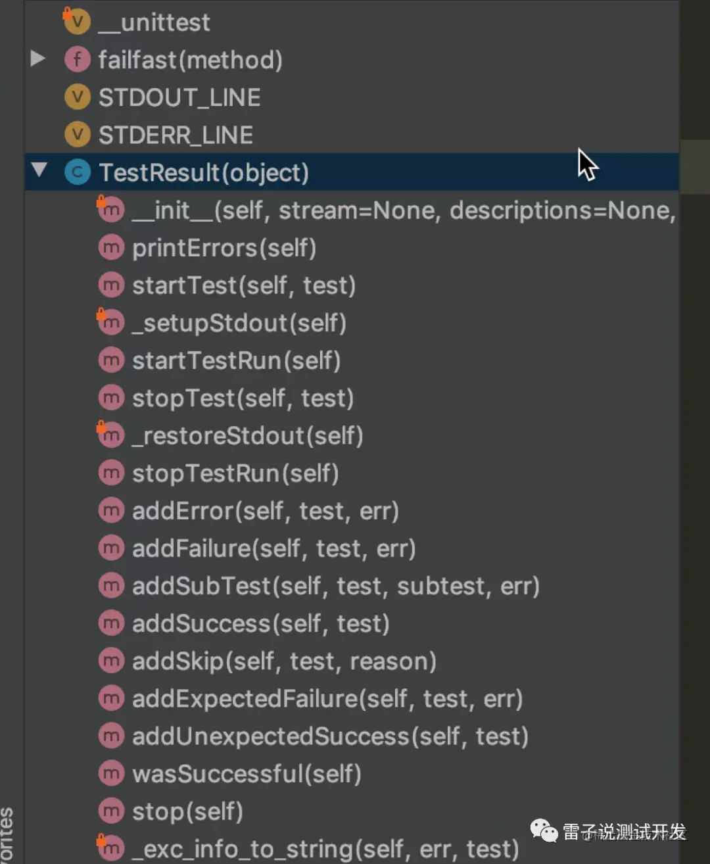This screenshot has height=864, width=710.
Task: Select the stopTestRun(self) method entry
Action: (x=235, y=473)
